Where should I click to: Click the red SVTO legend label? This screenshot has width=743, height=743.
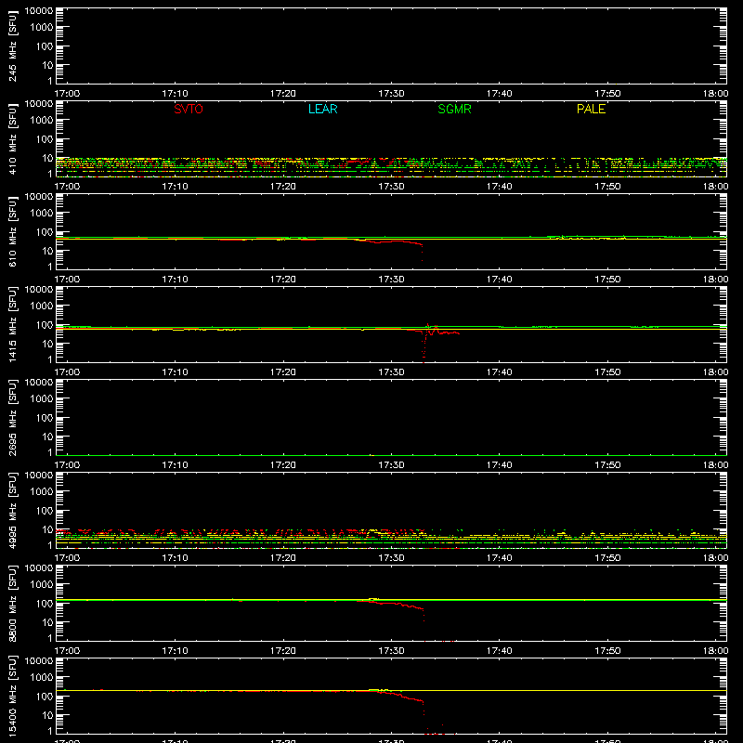189,109
